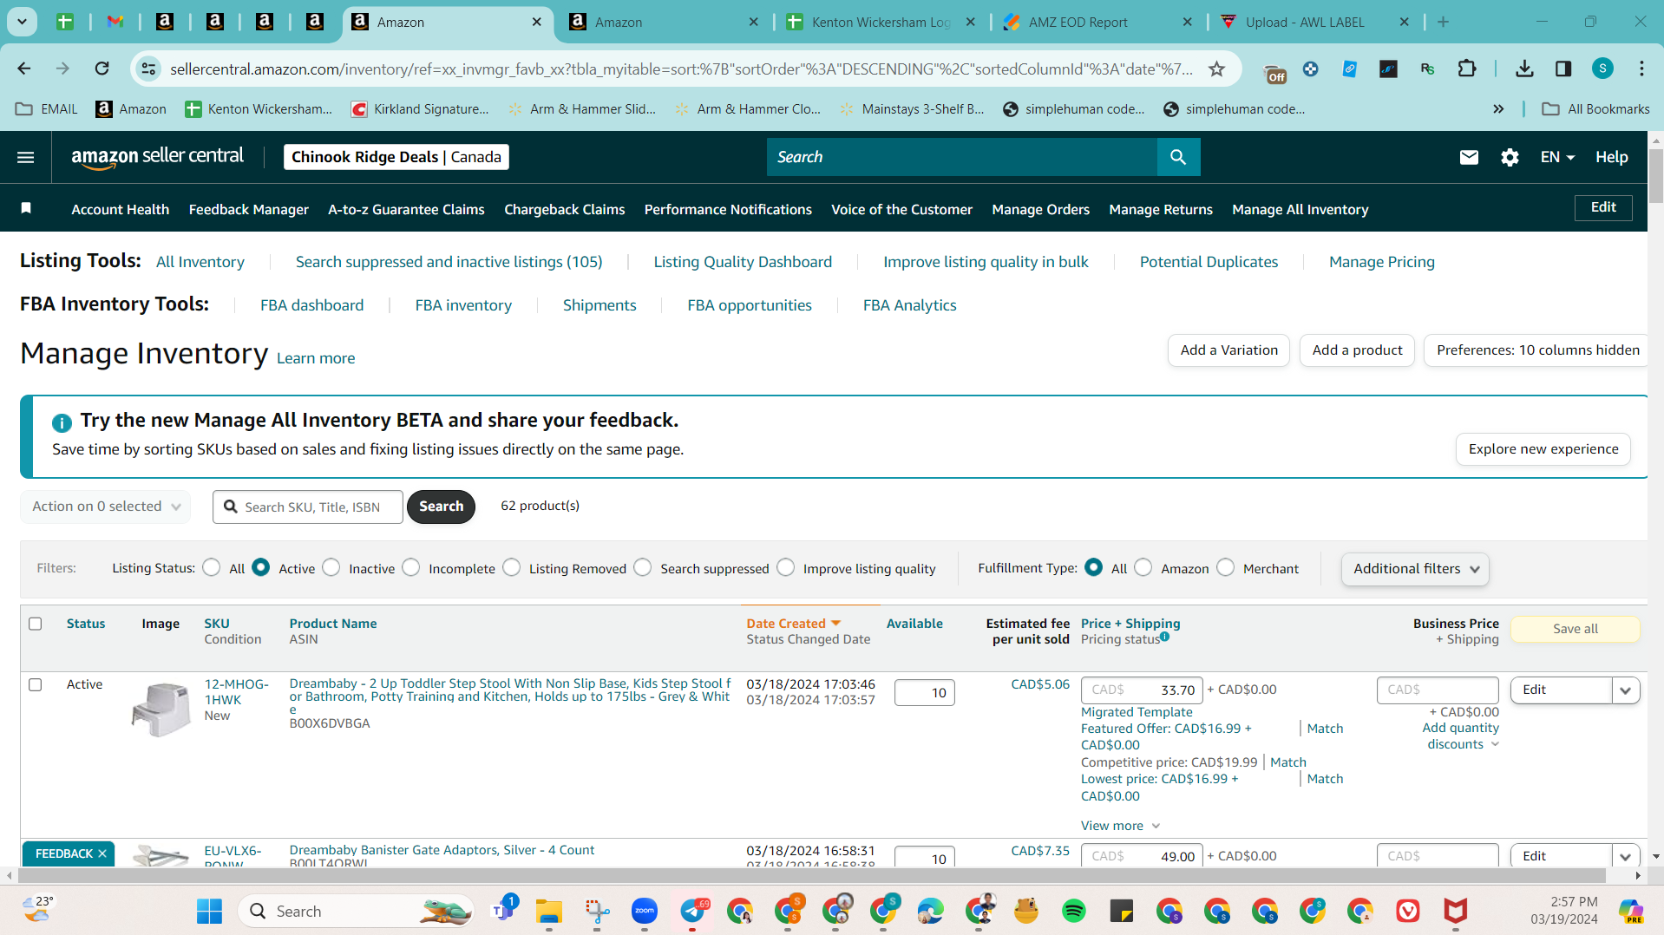1664x935 pixels.
Task: Click the pricing status info icon
Action: coord(1164,637)
